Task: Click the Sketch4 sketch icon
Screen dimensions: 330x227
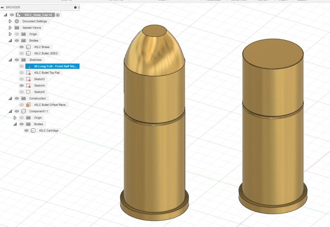Action: [x=28, y=86]
